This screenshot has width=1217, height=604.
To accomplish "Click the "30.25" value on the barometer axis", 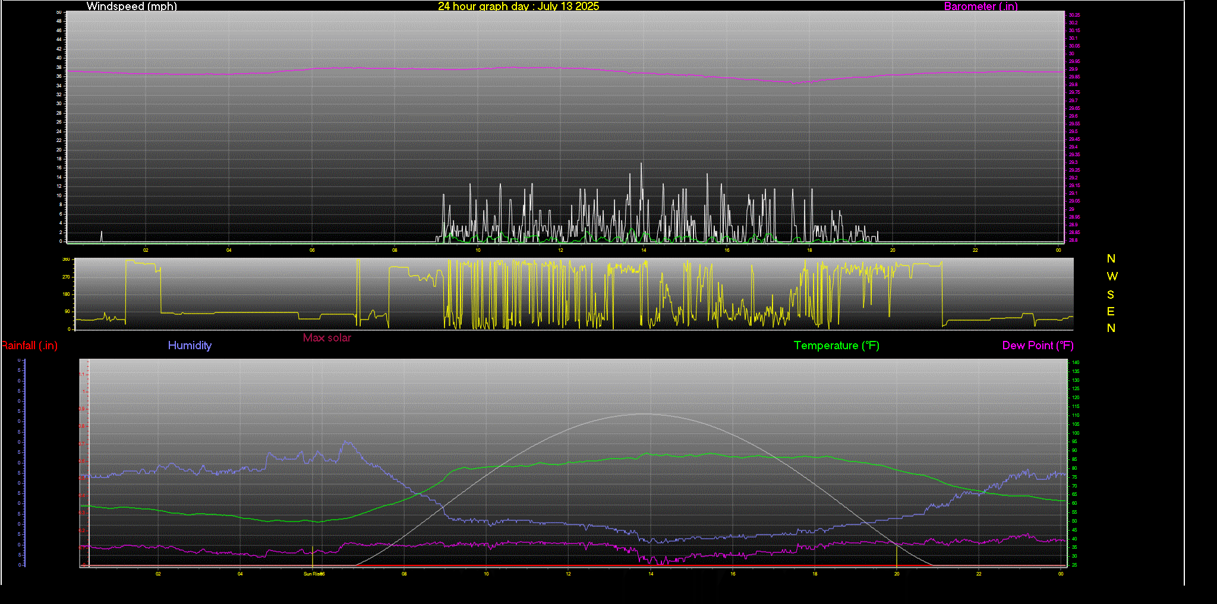I will [x=1074, y=15].
